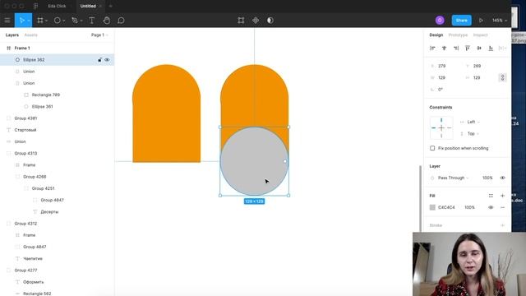Click the Use as mask icon

click(x=270, y=21)
